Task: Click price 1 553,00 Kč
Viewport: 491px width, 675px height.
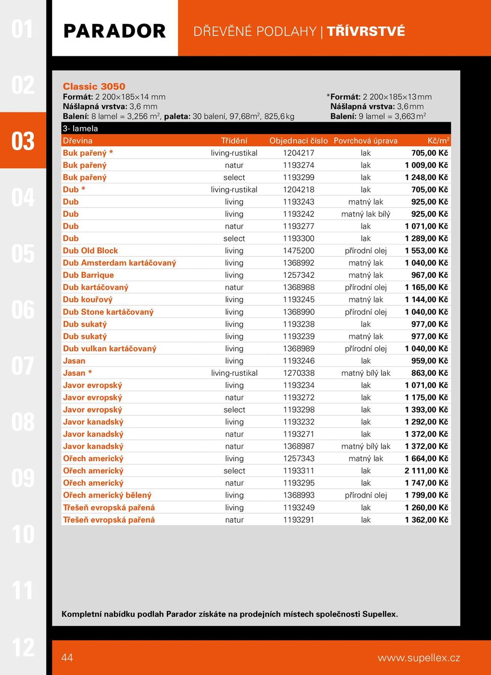Action: point(427,251)
